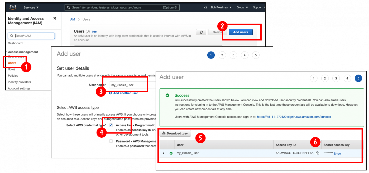Click the refresh users list icon
The height and width of the screenshot is (173, 369).
(201, 32)
